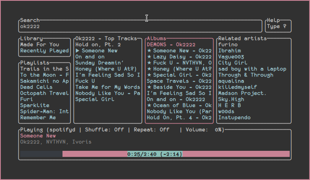310x180 pixels.
Task: Click the playback progress bar
Action: pyautogui.click(x=155, y=154)
